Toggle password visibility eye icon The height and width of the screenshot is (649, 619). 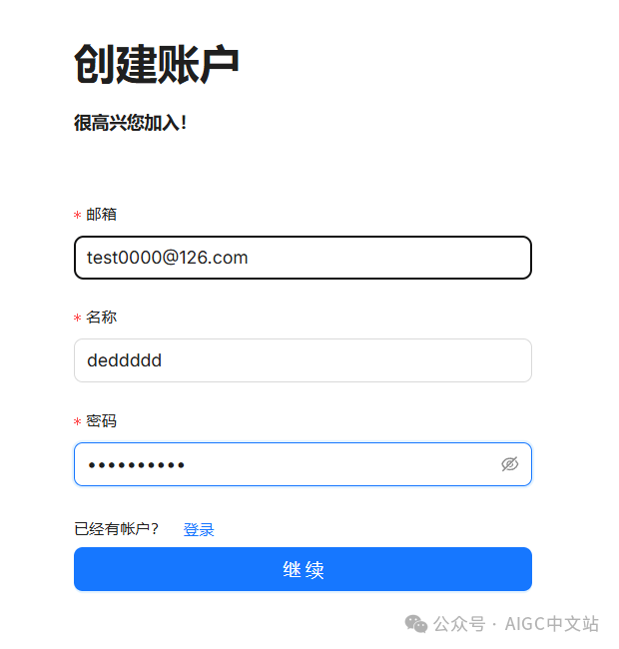(x=510, y=464)
